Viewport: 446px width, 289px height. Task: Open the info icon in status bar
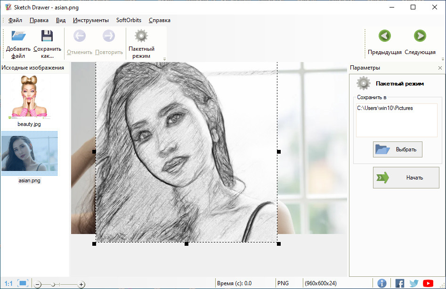click(382, 283)
